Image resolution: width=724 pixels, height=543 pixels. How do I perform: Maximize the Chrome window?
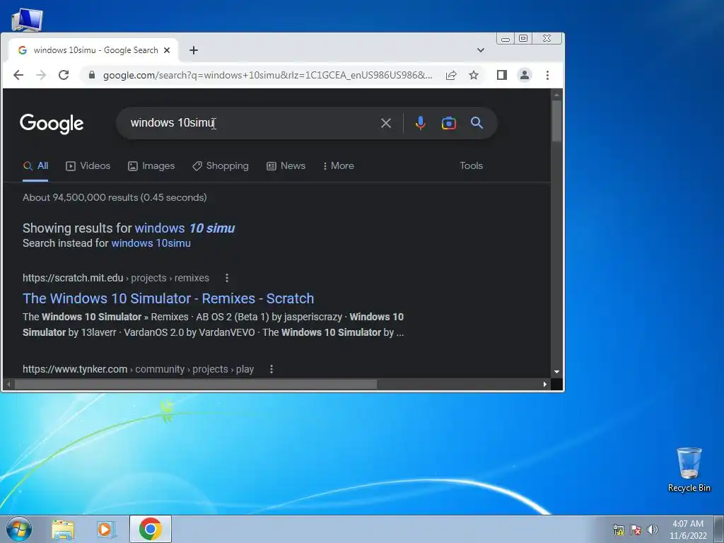[523, 38]
